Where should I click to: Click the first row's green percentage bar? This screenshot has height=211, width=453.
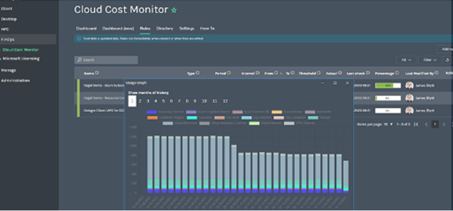pyautogui.click(x=388, y=86)
